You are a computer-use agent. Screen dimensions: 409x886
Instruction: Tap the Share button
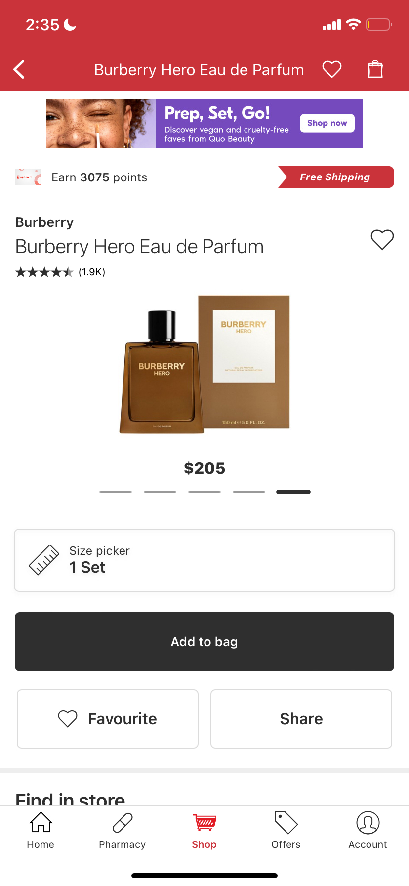(x=301, y=719)
